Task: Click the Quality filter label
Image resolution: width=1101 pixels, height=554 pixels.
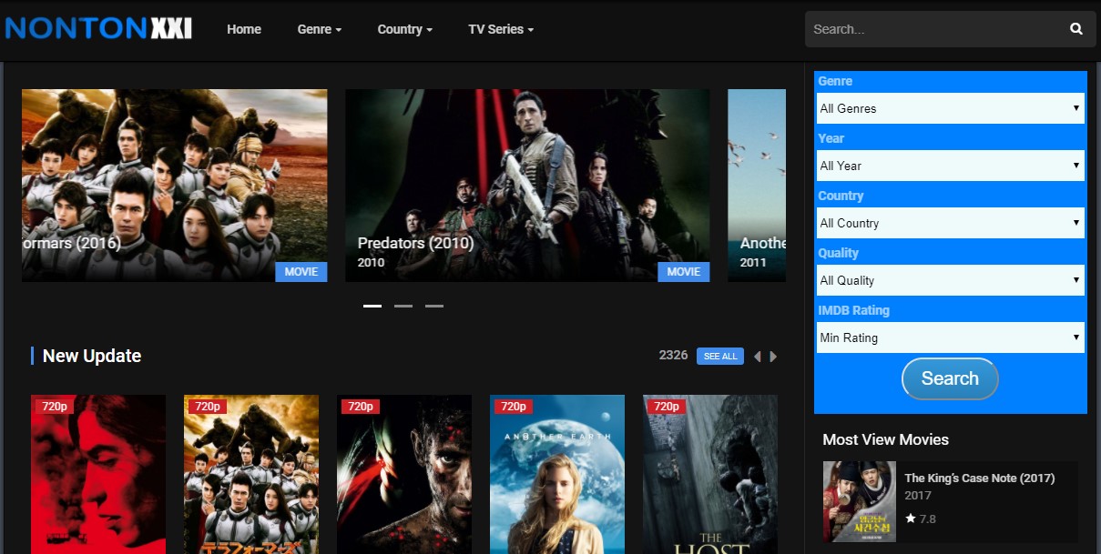Action: tap(838, 253)
